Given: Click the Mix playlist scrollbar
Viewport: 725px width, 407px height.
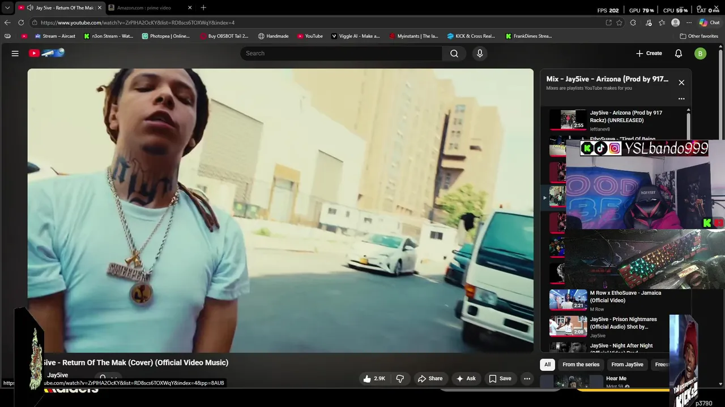Looking at the screenshot, I should (688, 124).
